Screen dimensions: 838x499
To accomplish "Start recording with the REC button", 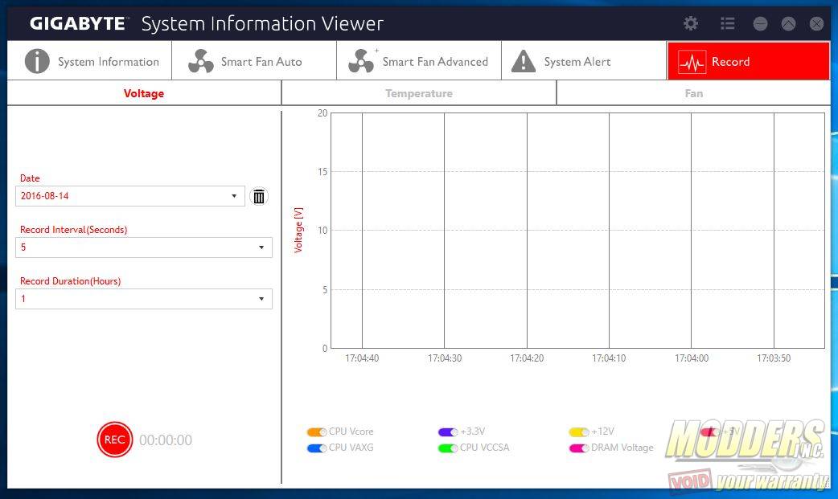I will pyautogui.click(x=114, y=440).
